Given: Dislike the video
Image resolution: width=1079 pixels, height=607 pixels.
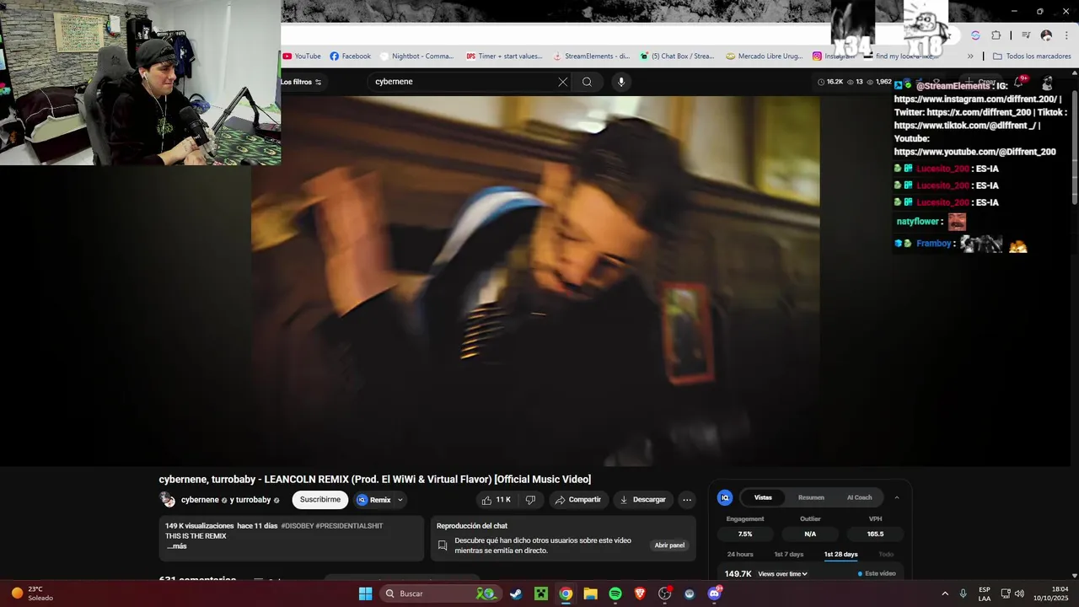Looking at the screenshot, I should coord(530,500).
